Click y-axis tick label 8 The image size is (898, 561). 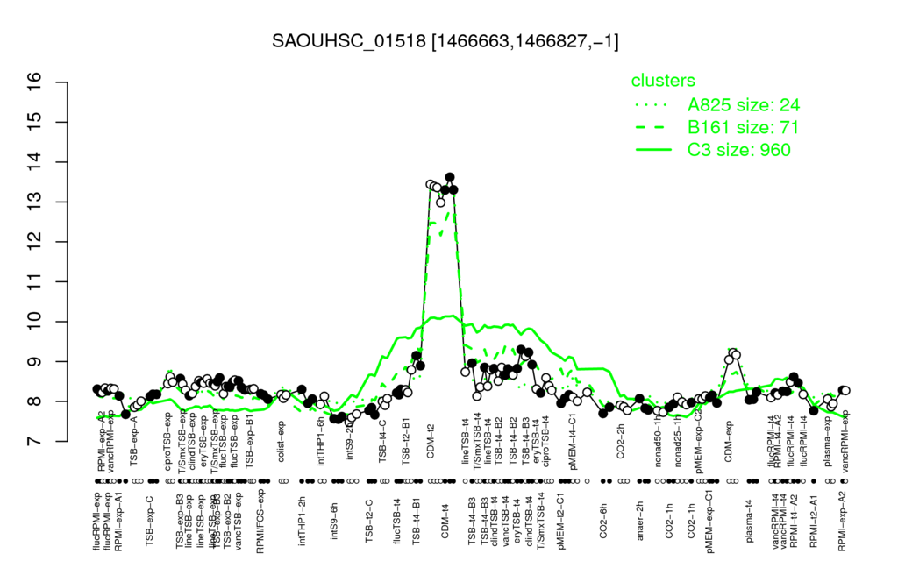point(34,401)
